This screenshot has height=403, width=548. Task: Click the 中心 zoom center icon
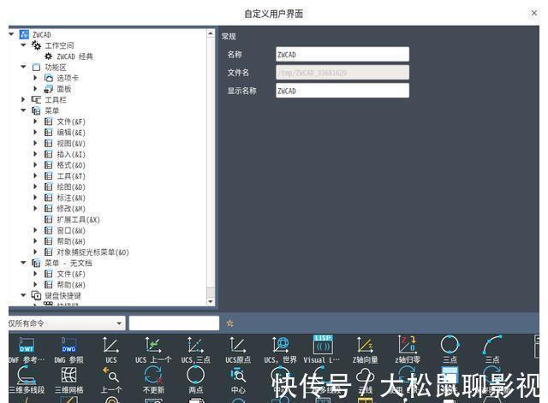tap(238, 375)
